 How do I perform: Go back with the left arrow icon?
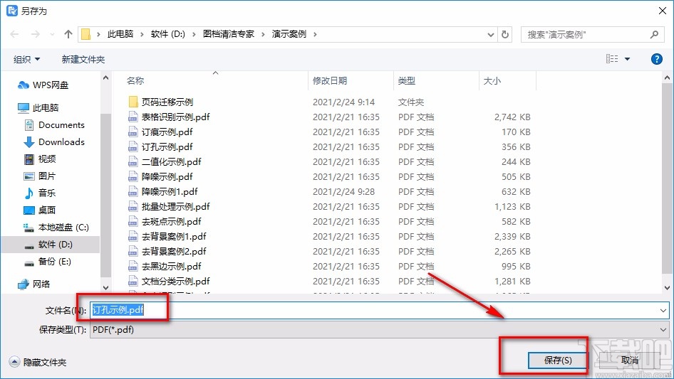tap(14, 34)
